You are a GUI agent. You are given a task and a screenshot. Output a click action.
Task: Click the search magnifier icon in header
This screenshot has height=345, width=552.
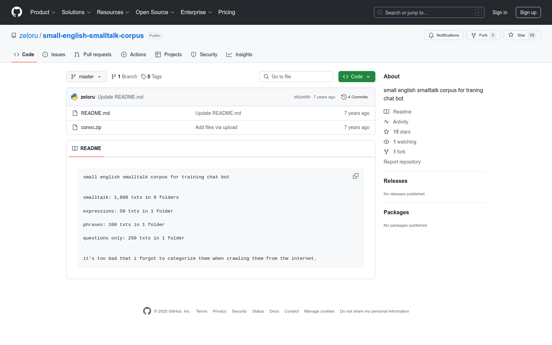380,12
